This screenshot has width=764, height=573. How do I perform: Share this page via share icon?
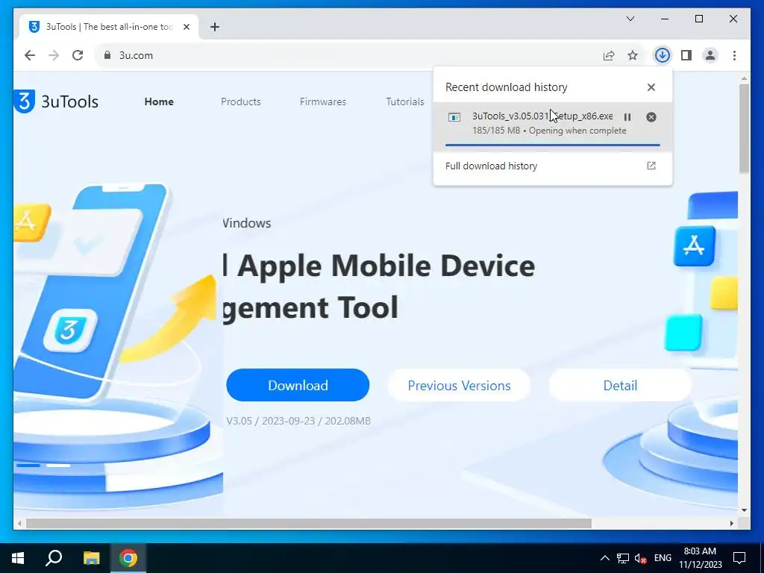pyautogui.click(x=609, y=55)
